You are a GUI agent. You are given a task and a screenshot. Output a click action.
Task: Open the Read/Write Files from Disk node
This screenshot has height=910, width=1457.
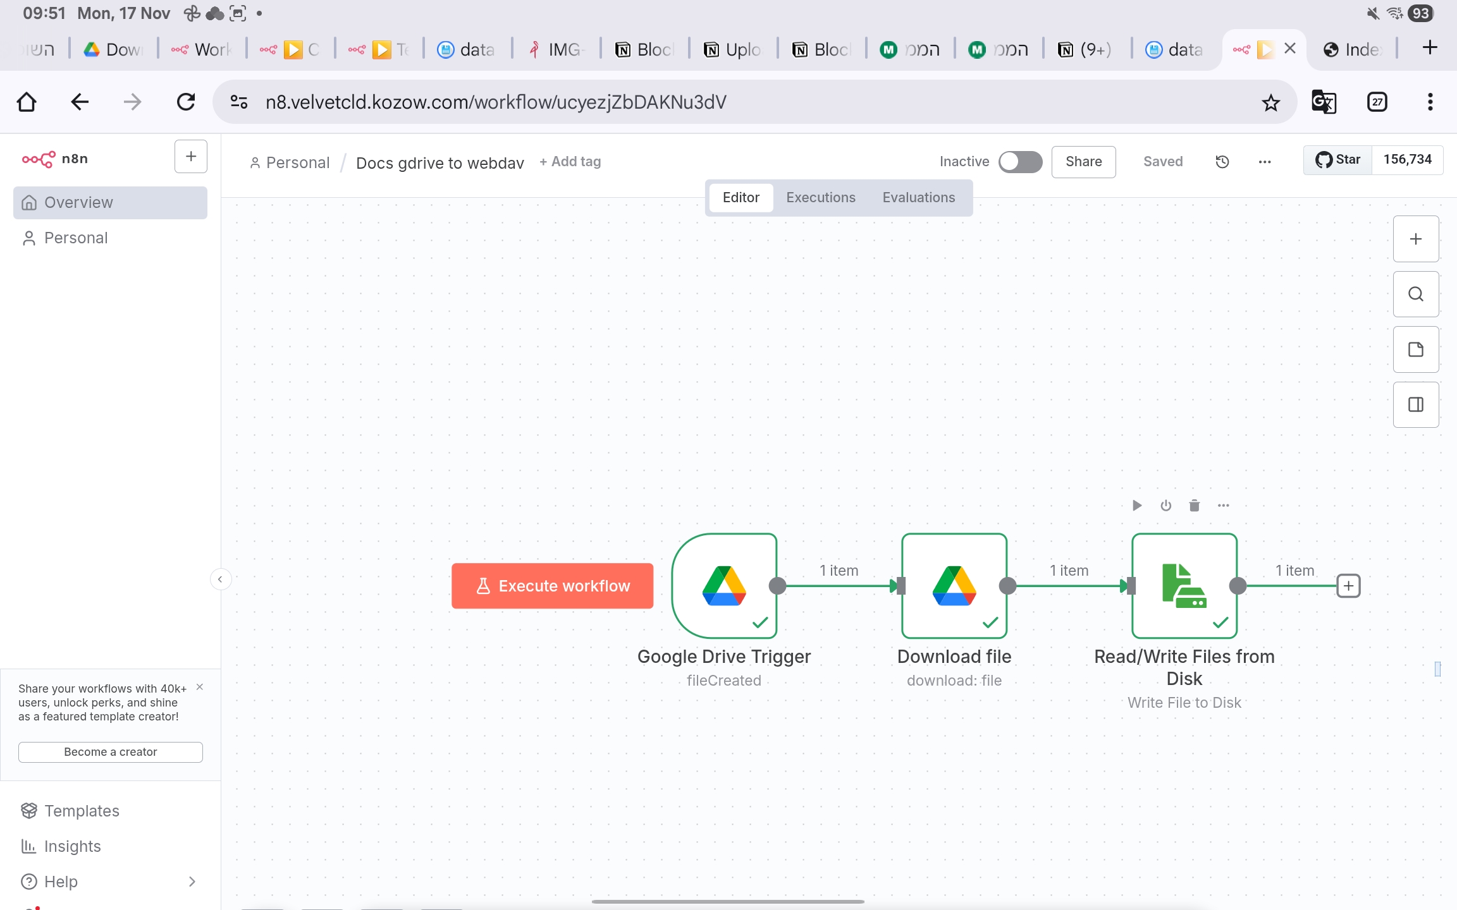tap(1184, 585)
